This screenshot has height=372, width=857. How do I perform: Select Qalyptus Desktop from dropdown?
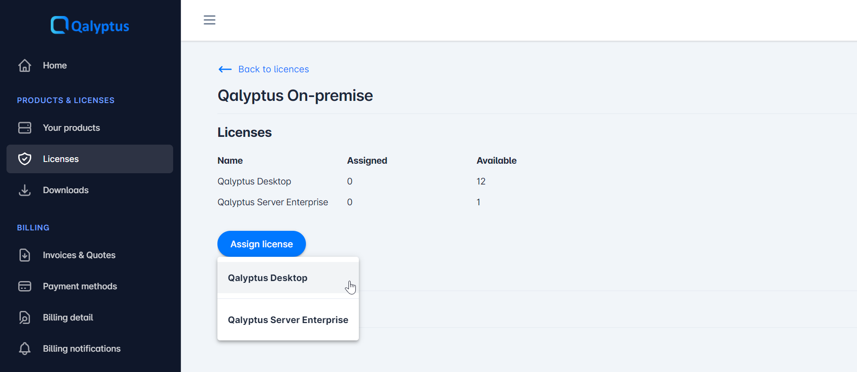click(x=268, y=278)
